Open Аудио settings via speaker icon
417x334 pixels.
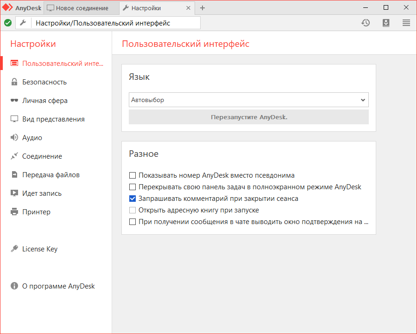tap(14, 138)
